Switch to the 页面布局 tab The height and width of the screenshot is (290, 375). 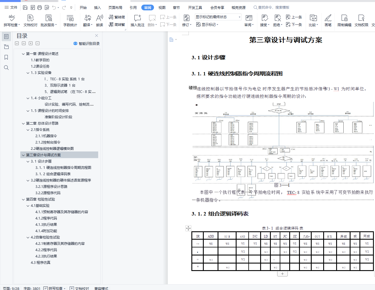tap(115, 7)
